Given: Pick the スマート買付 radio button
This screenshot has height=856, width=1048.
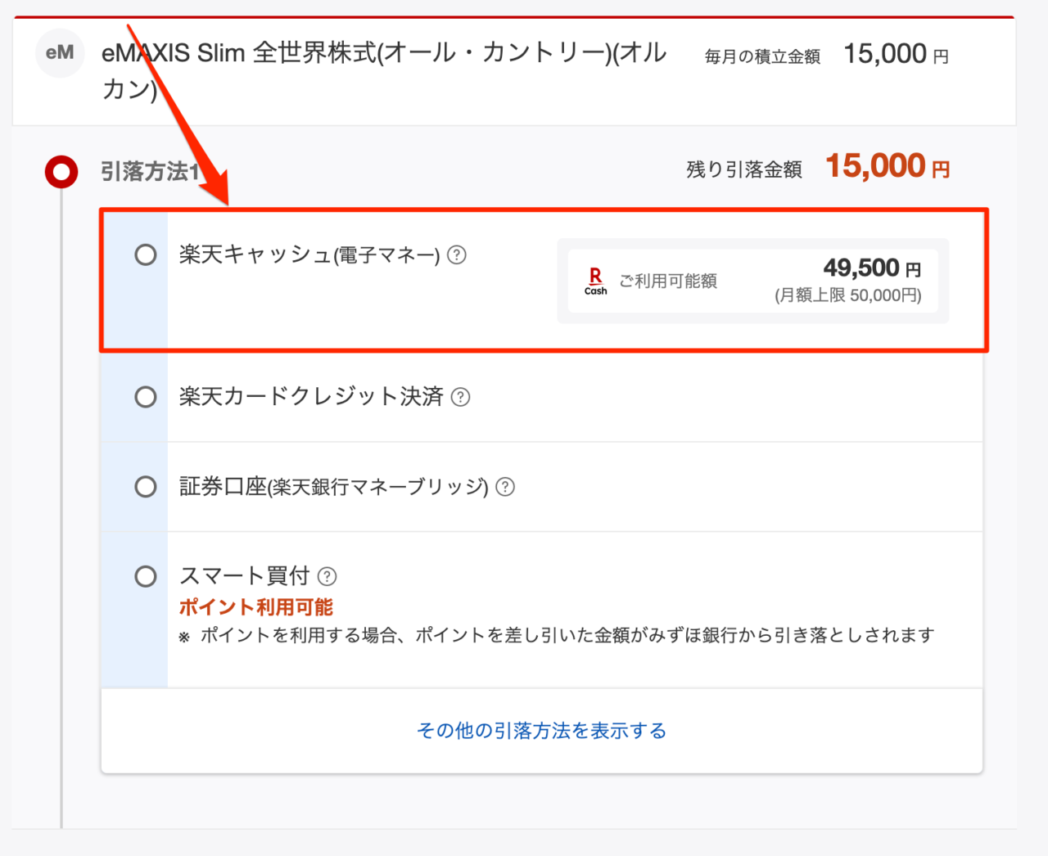Looking at the screenshot, I should coord(146,576).
